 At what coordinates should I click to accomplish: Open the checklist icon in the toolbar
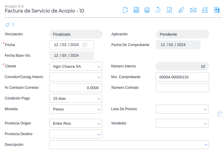205,10
